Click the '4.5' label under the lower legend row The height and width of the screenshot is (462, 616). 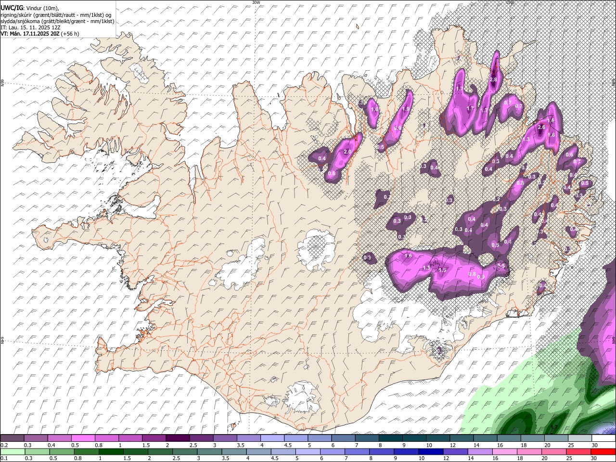pos(274,458)
